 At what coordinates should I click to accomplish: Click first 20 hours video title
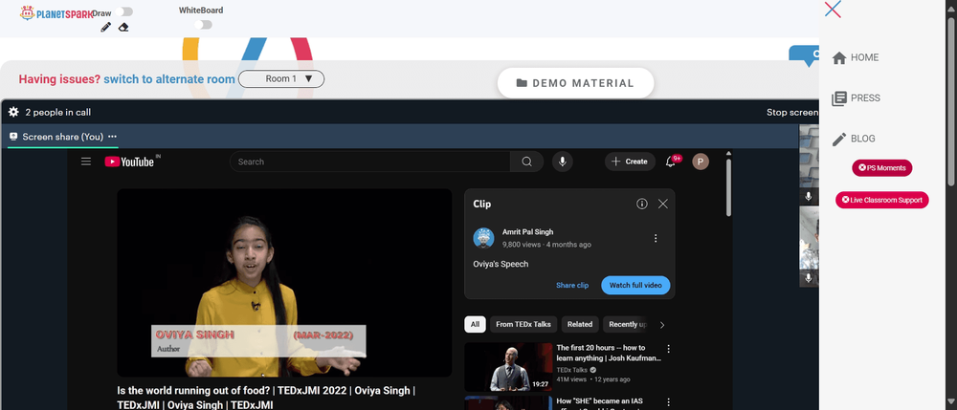pos(609,354)
